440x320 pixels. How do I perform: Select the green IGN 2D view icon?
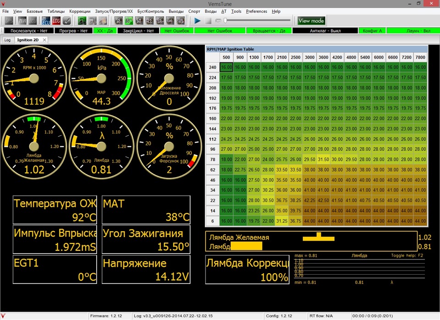pos(129,21)
